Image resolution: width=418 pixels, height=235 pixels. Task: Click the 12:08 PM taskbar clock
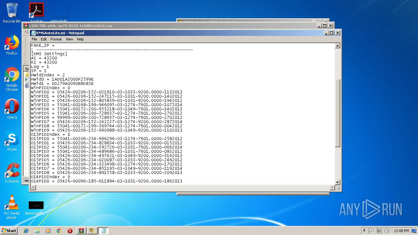(x=401, y=231)
